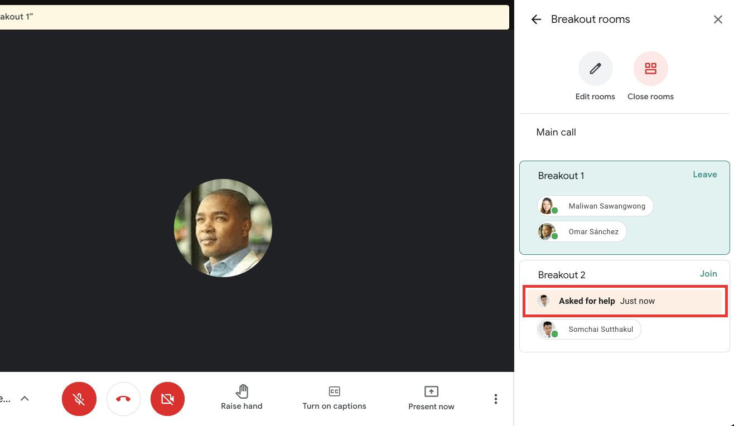The image size is (734, 426).
Task: Select the Breakout 2 room entry
Action: point(562,274)
